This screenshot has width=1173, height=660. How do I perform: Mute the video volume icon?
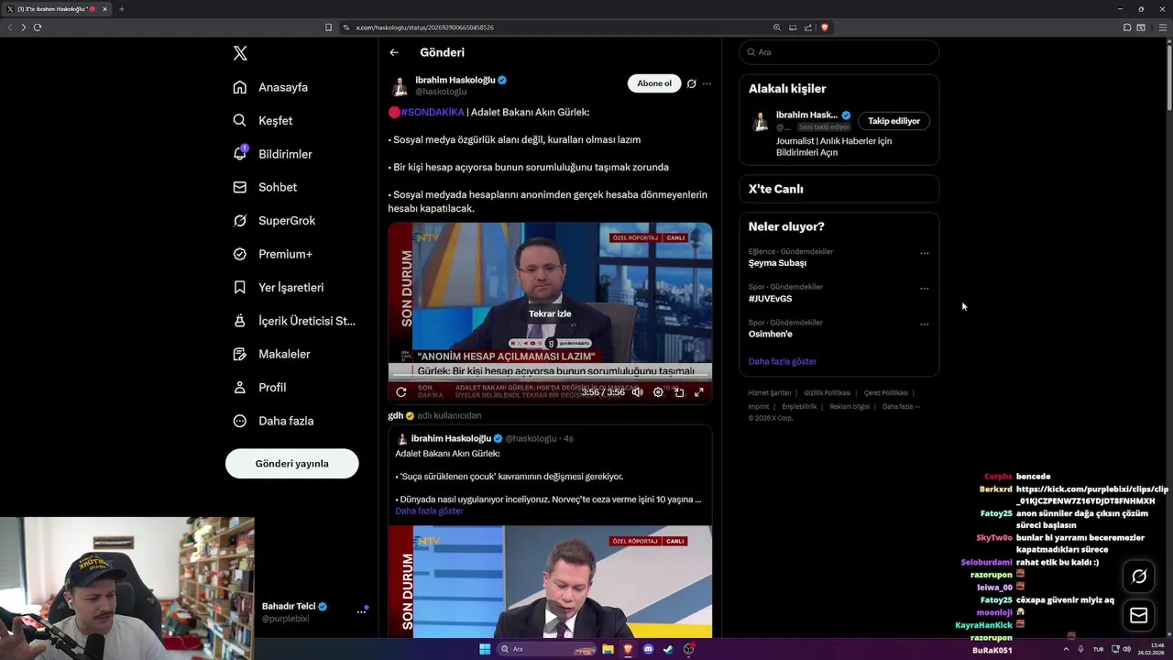point(638,391)
